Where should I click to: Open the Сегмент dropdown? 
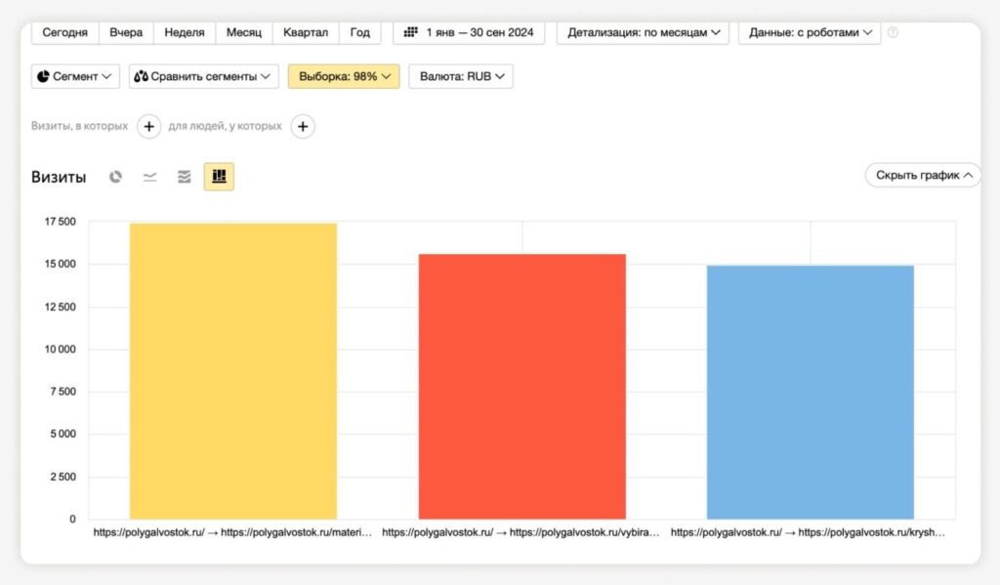point(75,76)
